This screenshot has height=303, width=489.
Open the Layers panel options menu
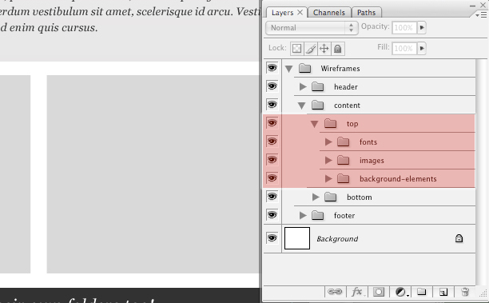pos(482,14)
